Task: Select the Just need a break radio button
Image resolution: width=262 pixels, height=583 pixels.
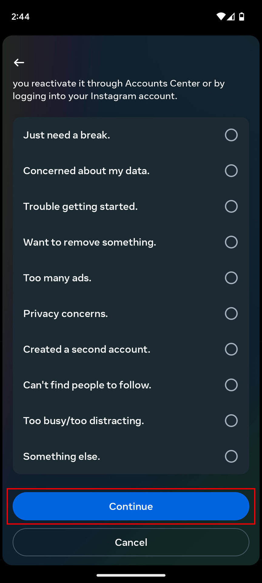Action: click(x=231, y=135)
